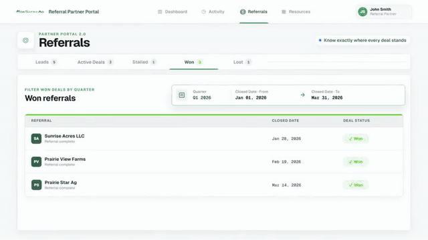Open the Lost tab
Image resolution: width=428 pixels, height=240 pixels.
[242, 62]
